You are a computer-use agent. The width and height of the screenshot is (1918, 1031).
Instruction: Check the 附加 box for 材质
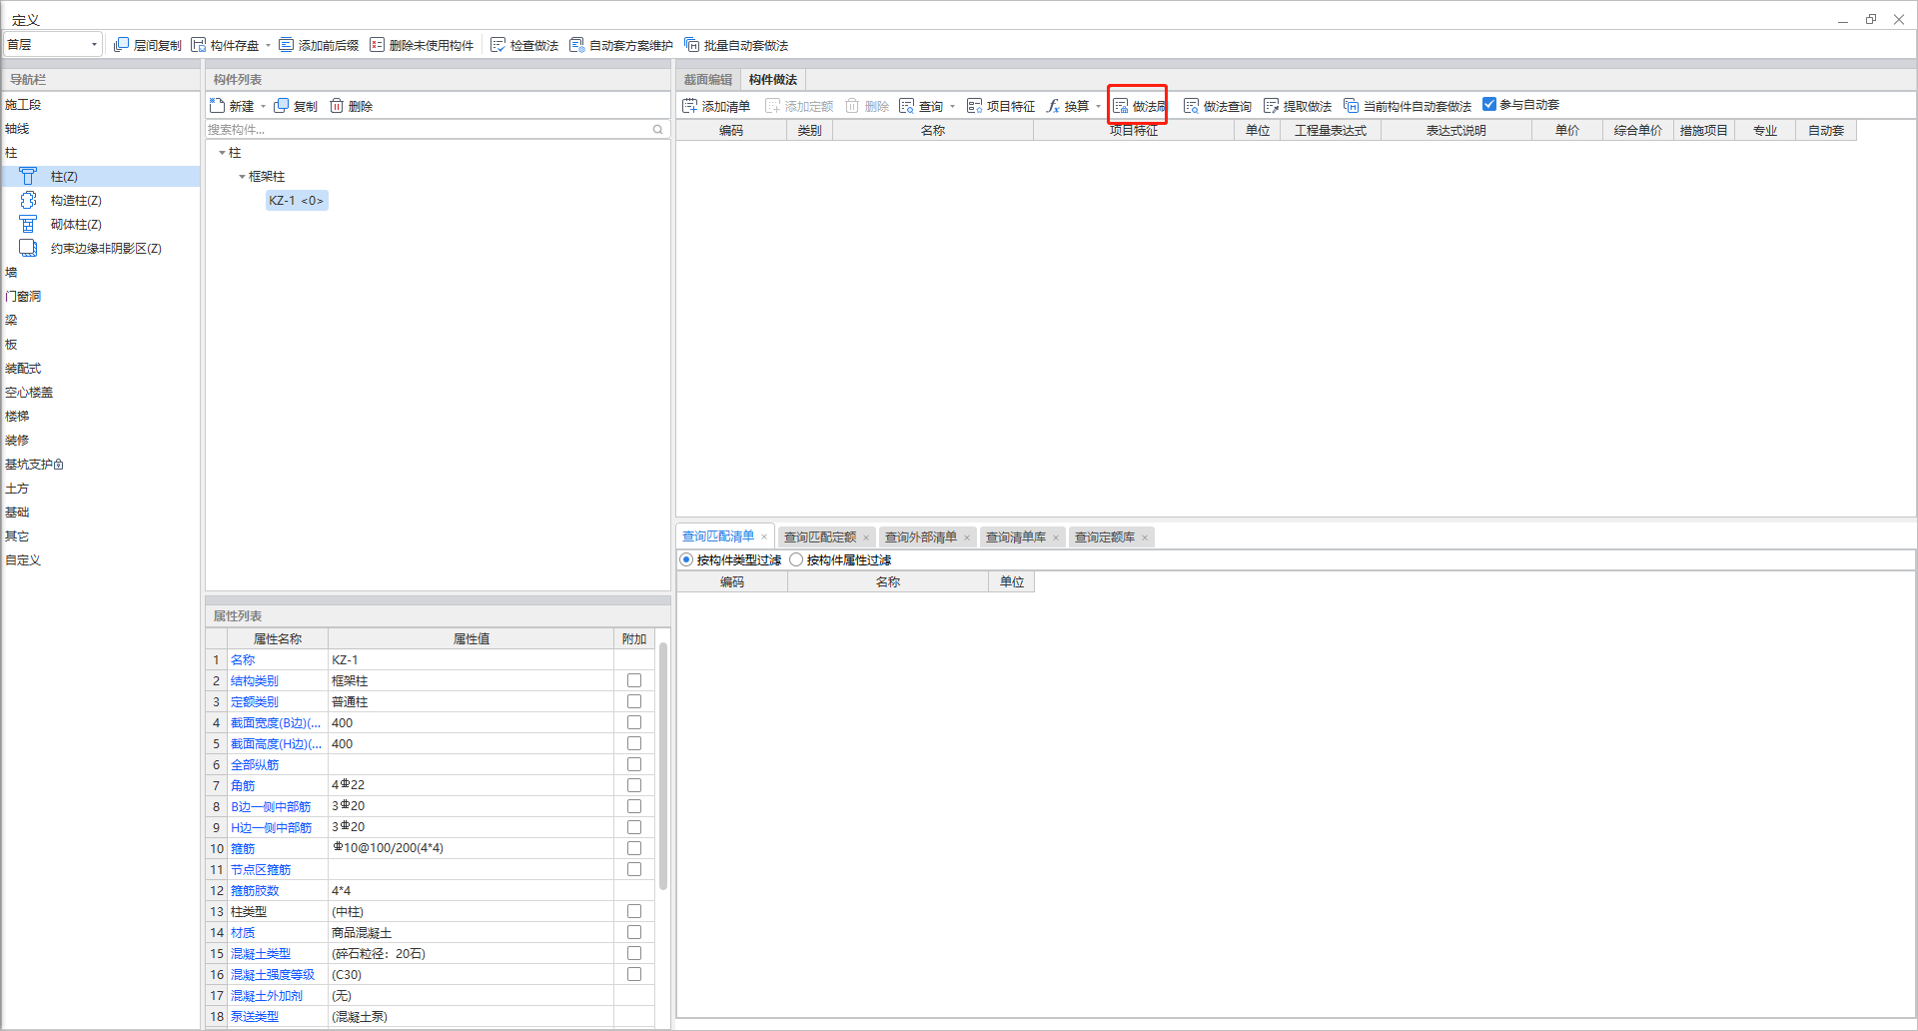634,932
